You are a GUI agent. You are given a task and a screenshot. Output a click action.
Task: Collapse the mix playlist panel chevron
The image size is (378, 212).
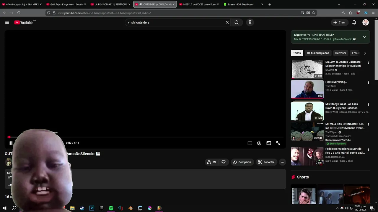point(364,37)
